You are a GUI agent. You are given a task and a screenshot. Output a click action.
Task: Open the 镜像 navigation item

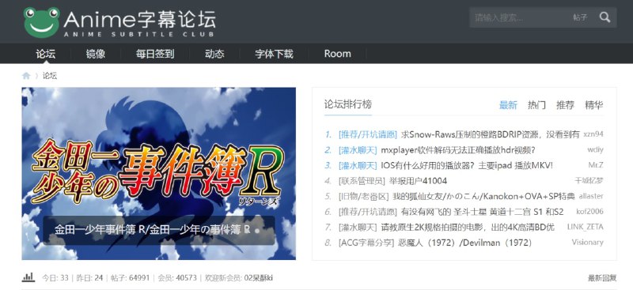pyautogui.click(x=95, y=54)
